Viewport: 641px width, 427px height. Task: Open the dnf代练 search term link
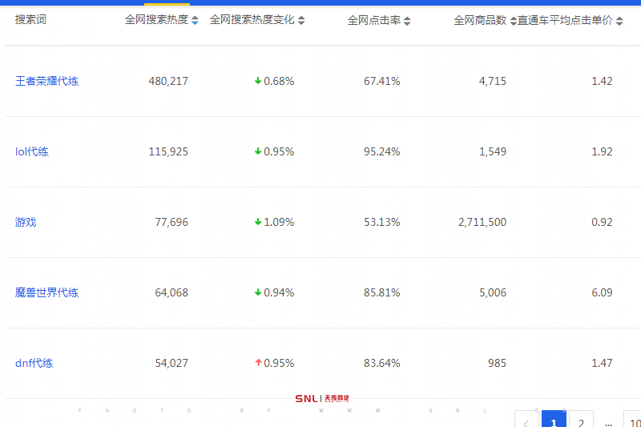(x=34, y=363)
